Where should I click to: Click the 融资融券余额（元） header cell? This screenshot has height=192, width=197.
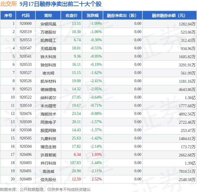coord(169,15)
